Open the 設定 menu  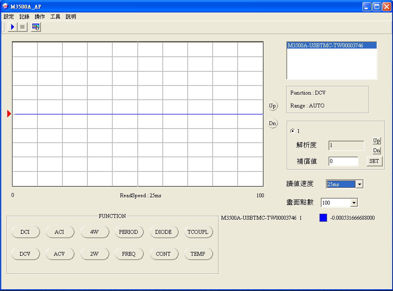(9, 17)
